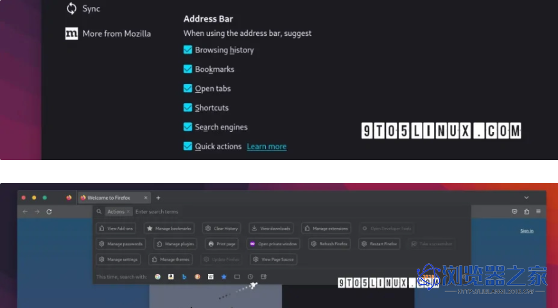Click the View downloads action
The height and width of the screenshot is (308, 558).
(x=271, y=229)
